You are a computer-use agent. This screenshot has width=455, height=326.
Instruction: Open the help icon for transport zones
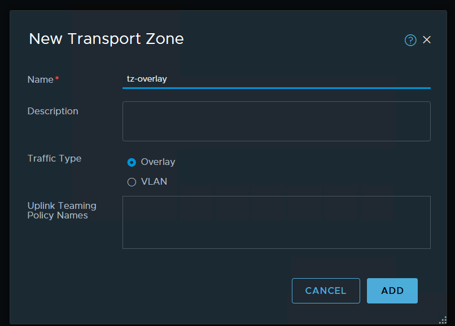pyautogui.click(x=410, y=40)
